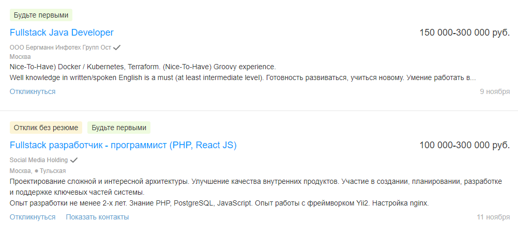Click the 11 ноября posting date
The width and height of the screenshot is (518, 236).
(493, 217)
